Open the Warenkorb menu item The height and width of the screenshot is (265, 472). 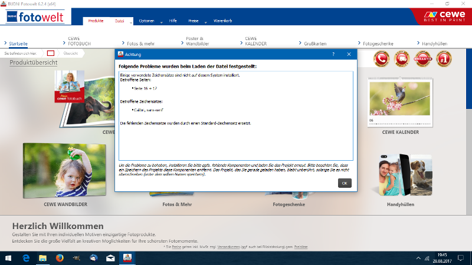point(223,21)
